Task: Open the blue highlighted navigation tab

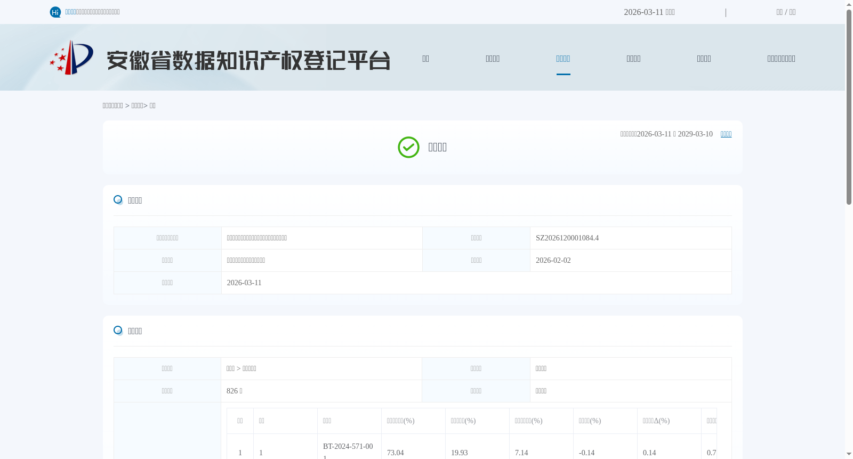Action: [563, 59]
